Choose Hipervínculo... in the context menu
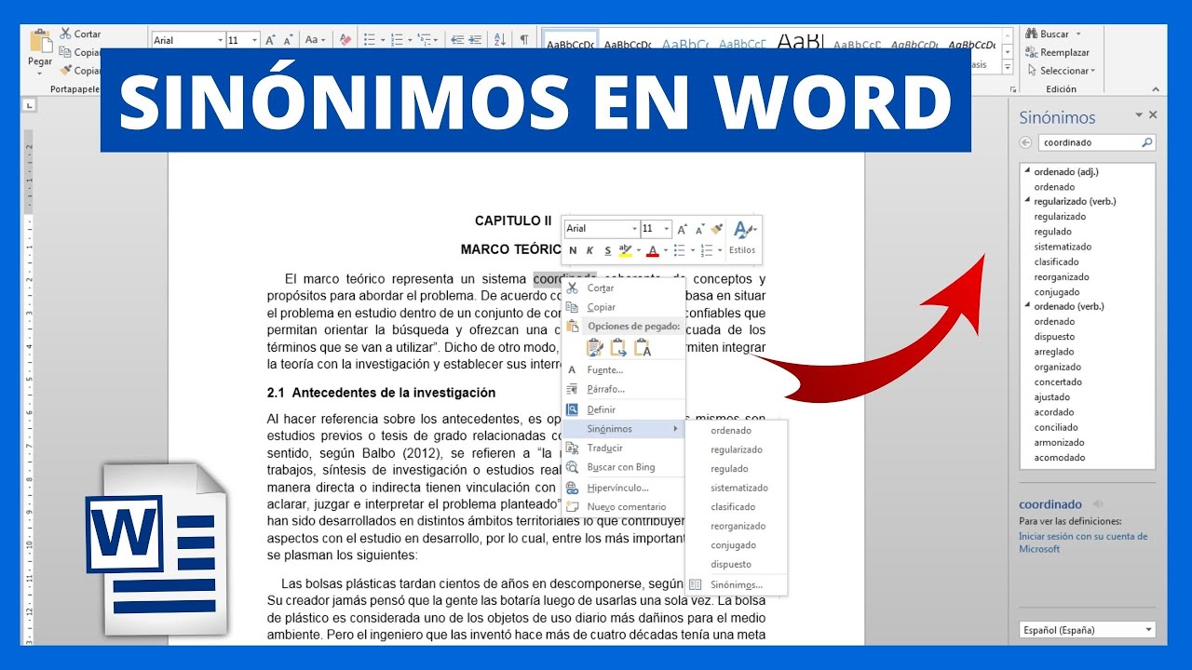Screen dimensions: 1192x670 [624, 488]
